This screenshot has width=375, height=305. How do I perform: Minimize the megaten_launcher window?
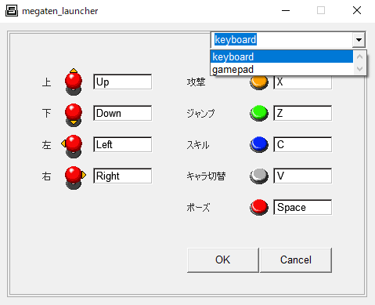click(x=286, y=11)
